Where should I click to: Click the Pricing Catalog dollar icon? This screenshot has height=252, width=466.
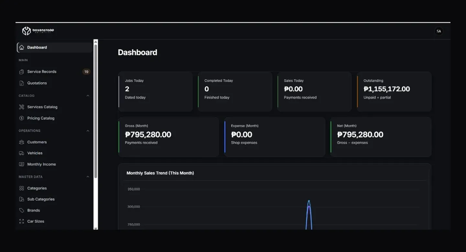[22, 118]
